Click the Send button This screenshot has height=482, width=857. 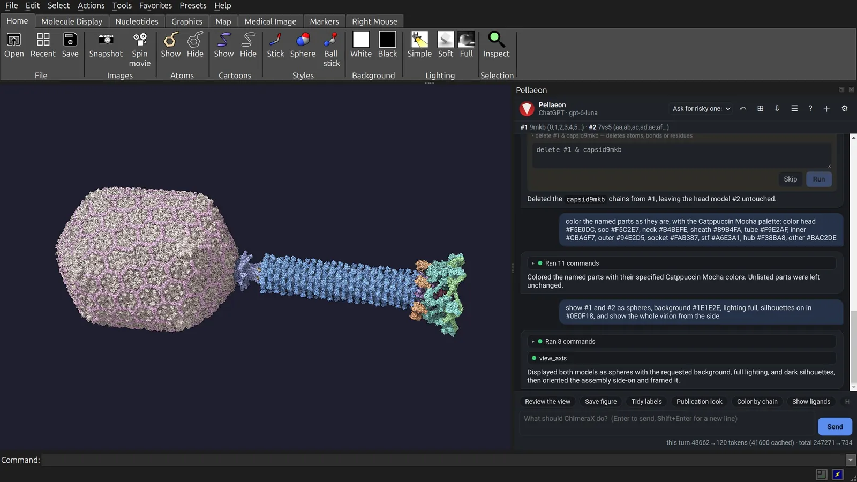(x=835, y=427)
